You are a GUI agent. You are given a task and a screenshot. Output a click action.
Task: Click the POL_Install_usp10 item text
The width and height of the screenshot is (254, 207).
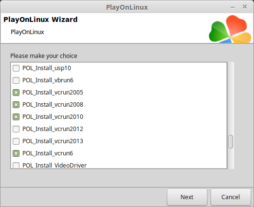click(x=47, y=68)
